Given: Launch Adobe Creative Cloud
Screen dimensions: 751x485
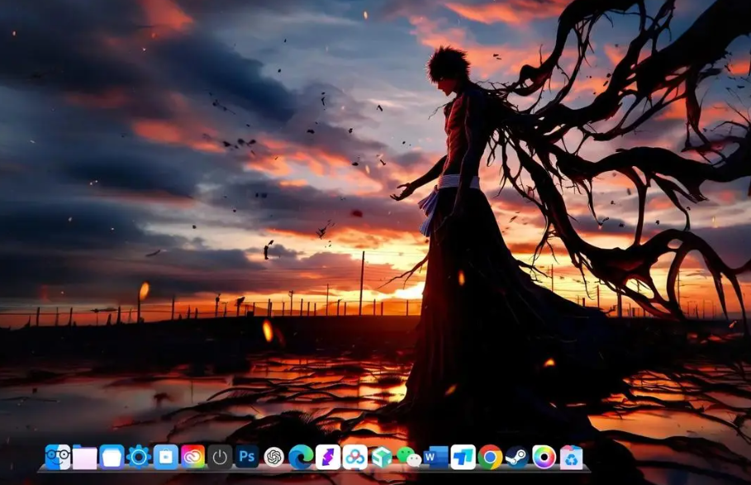Looking at the screenshot, I should click(x=193, y=457).
